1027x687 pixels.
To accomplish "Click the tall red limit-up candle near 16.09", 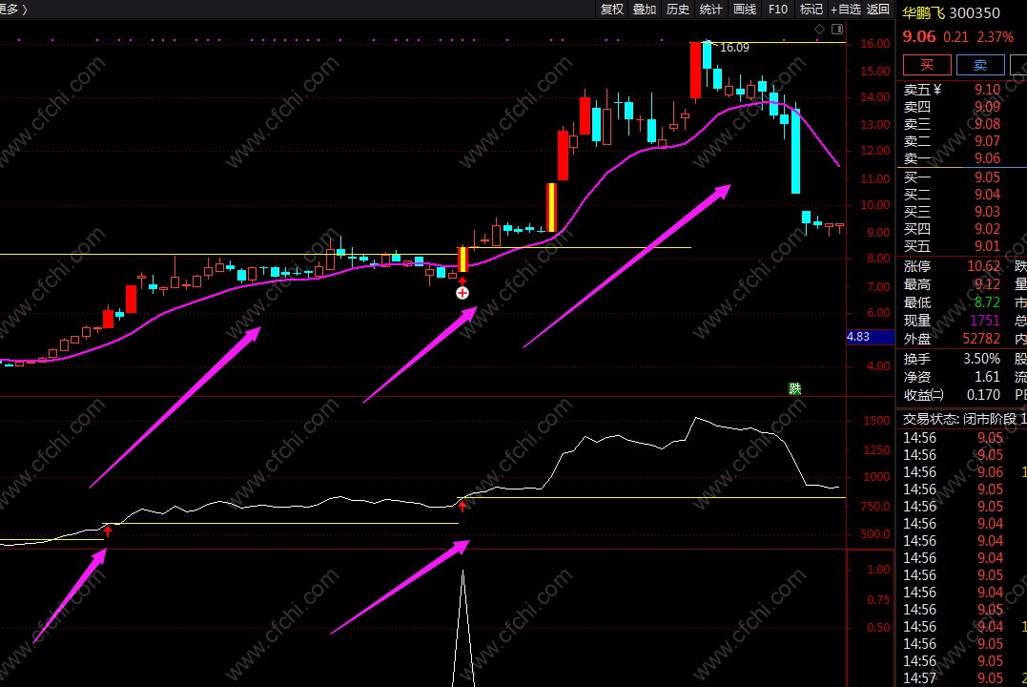I will click(x=695, y=71).
